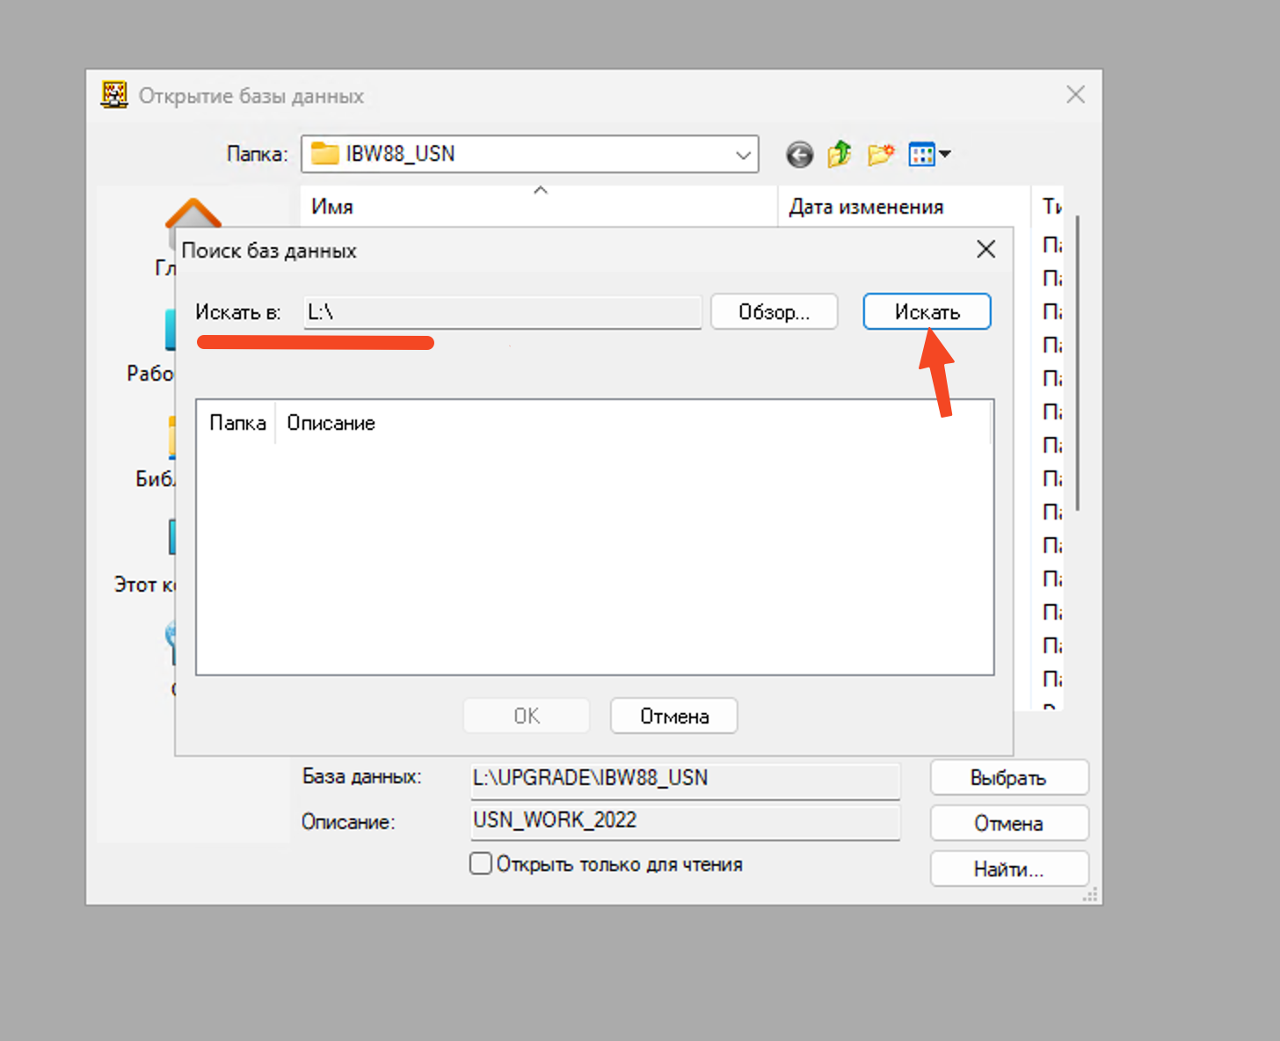Click the back arrow navigation icon
The width and height of the screenshot is (1280, 1041).
point(799,155)
